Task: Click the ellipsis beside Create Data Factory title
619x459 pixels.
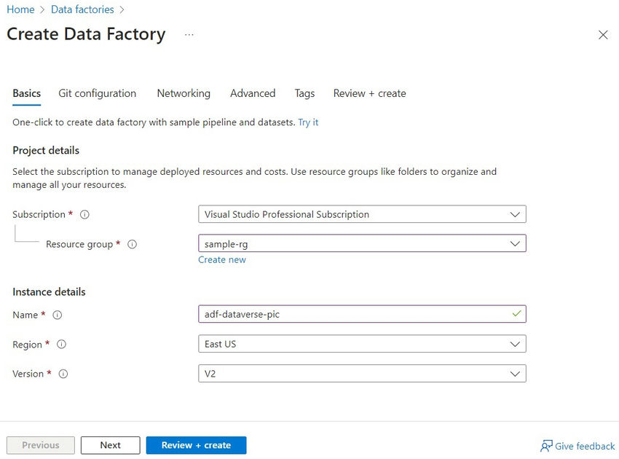Action: pos(189,34)
